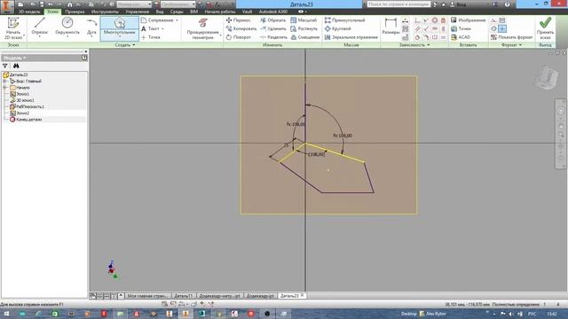The height and width of the screenshot is (319, 568).
Task: Select the Масштаб scale tool
Action: (x=304, y=20)
